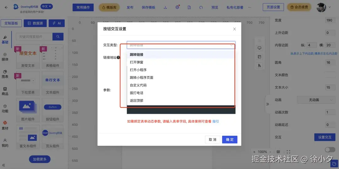Viewport: 339px width, 169px height.
Task: Select 拨打电话 option in dropdown list
Action: 181,93
